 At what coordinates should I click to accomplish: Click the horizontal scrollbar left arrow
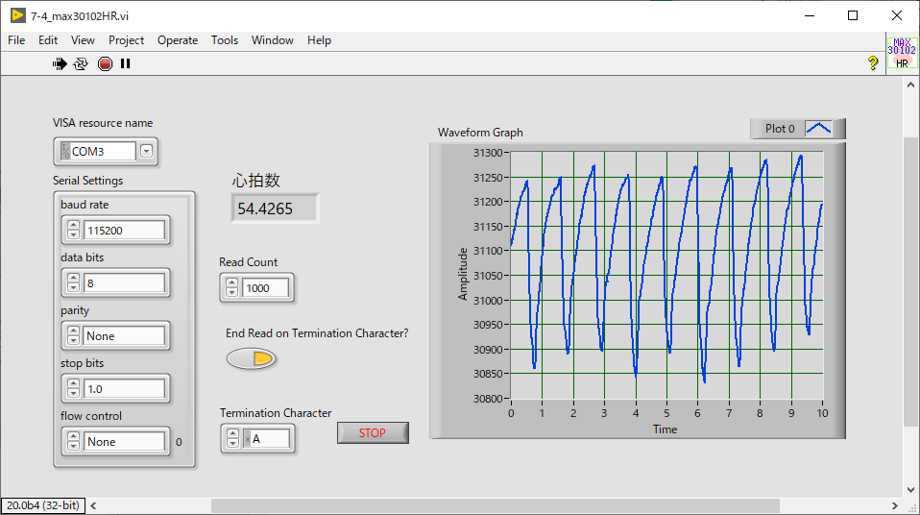pos(93,505)
